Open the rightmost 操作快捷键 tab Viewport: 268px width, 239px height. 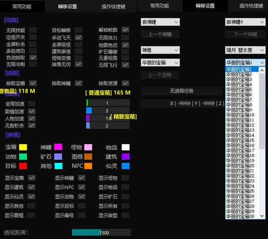[x=251, y=6]
